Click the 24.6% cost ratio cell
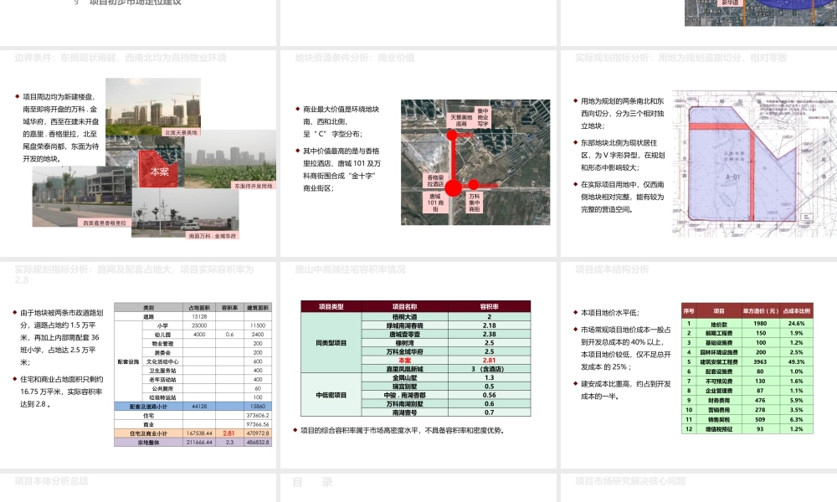Image resolution: width=837 pixels, height=502 pixels. pyautogui.click(x=796, y=323)
